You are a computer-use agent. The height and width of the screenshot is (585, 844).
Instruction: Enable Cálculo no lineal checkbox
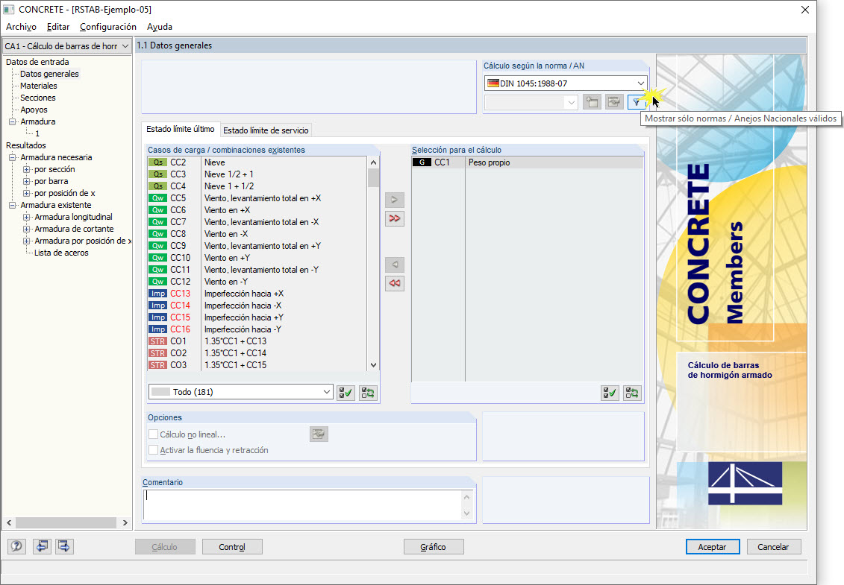154,434
